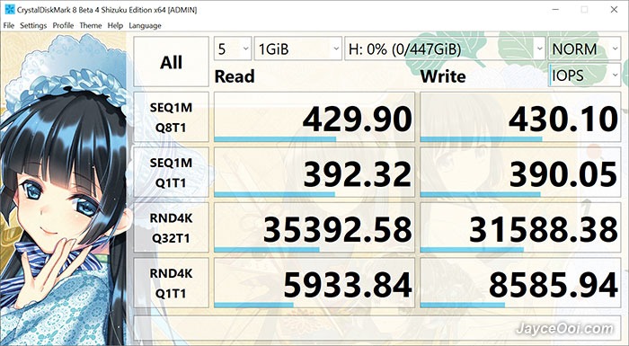Click the empty comment field at bottom
Viewport: 629px width, 346px height.
(x=377, y=329)
